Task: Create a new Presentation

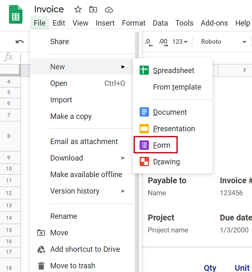Action: click(173, 129)
